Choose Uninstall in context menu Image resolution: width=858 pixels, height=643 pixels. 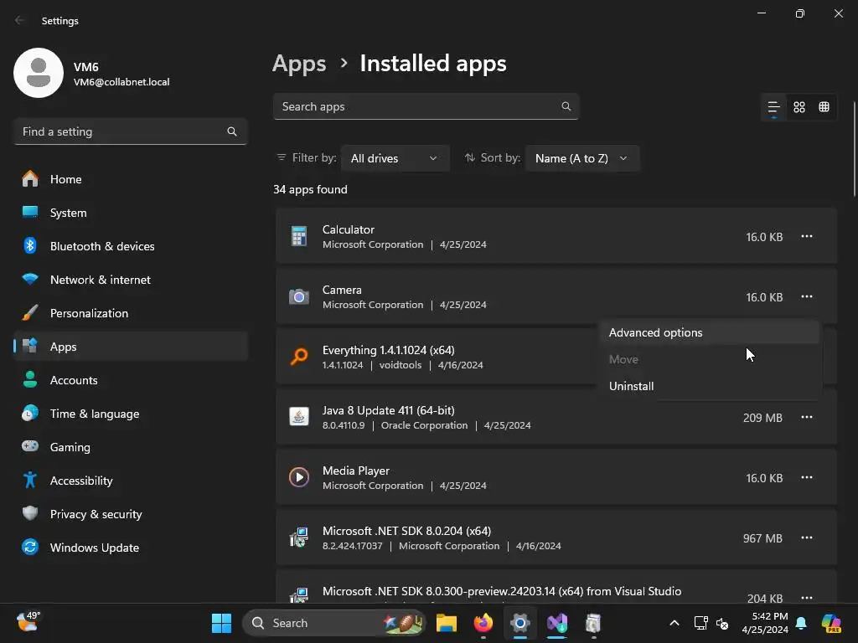coord(710,386)
